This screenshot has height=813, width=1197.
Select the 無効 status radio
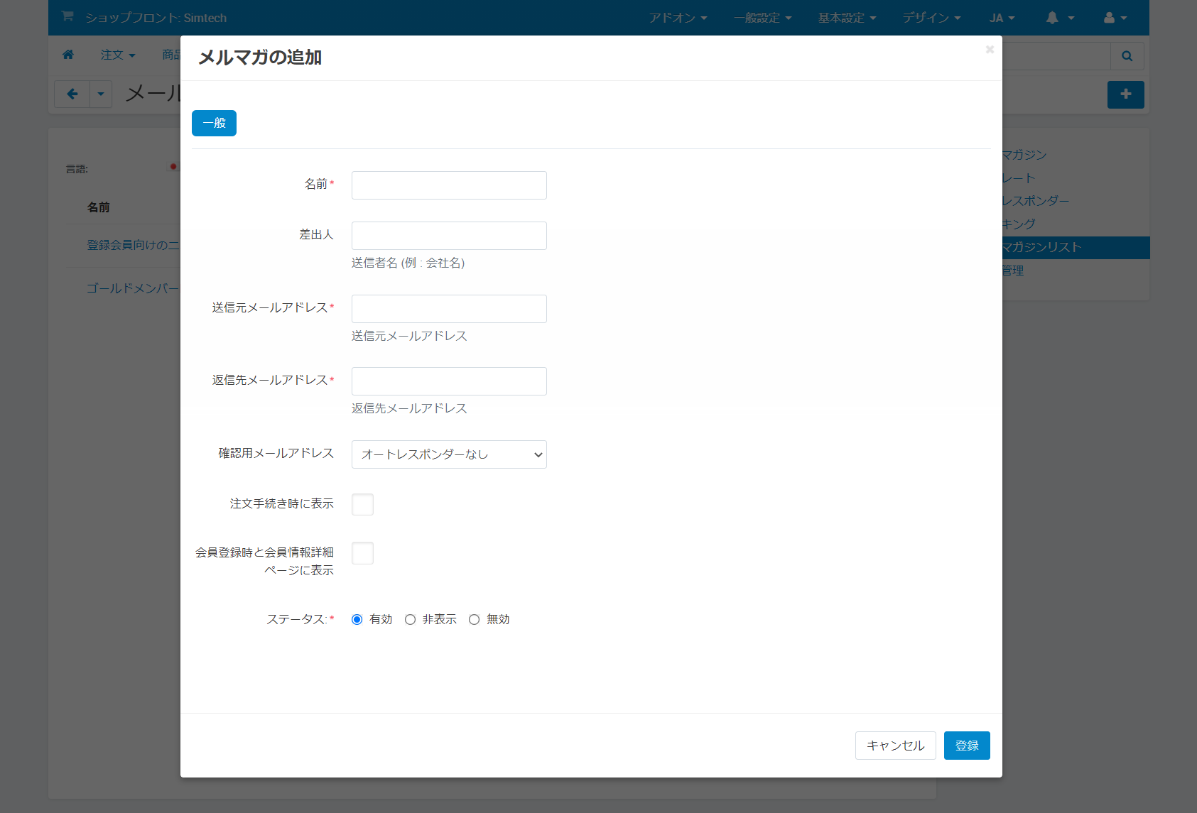474,620
